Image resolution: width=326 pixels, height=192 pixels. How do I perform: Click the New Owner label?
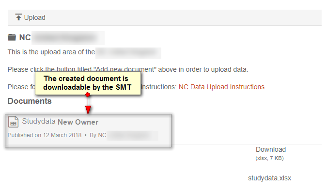[x=78, y=122]
